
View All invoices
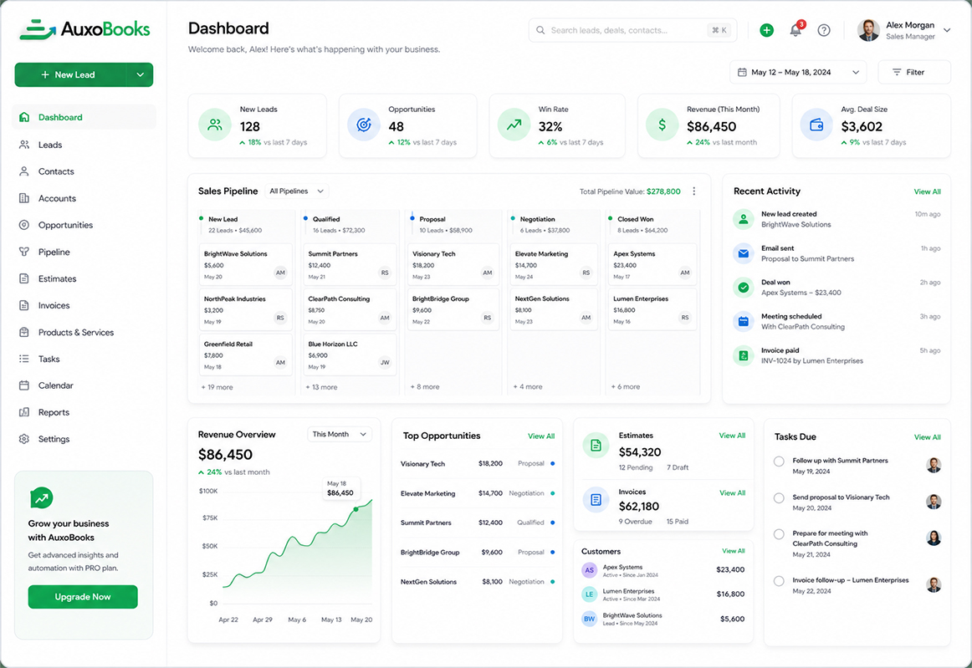(x=732, y=493)
